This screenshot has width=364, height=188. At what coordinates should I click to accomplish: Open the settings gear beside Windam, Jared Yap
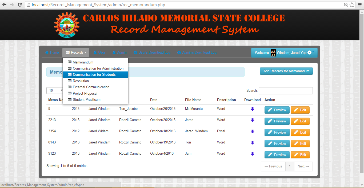(x=309, y=53)
